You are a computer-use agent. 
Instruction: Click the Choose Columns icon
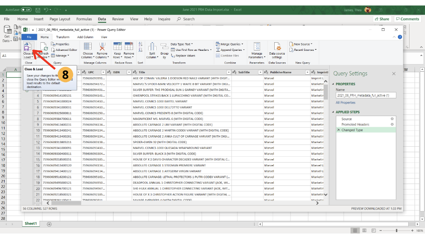88,47
